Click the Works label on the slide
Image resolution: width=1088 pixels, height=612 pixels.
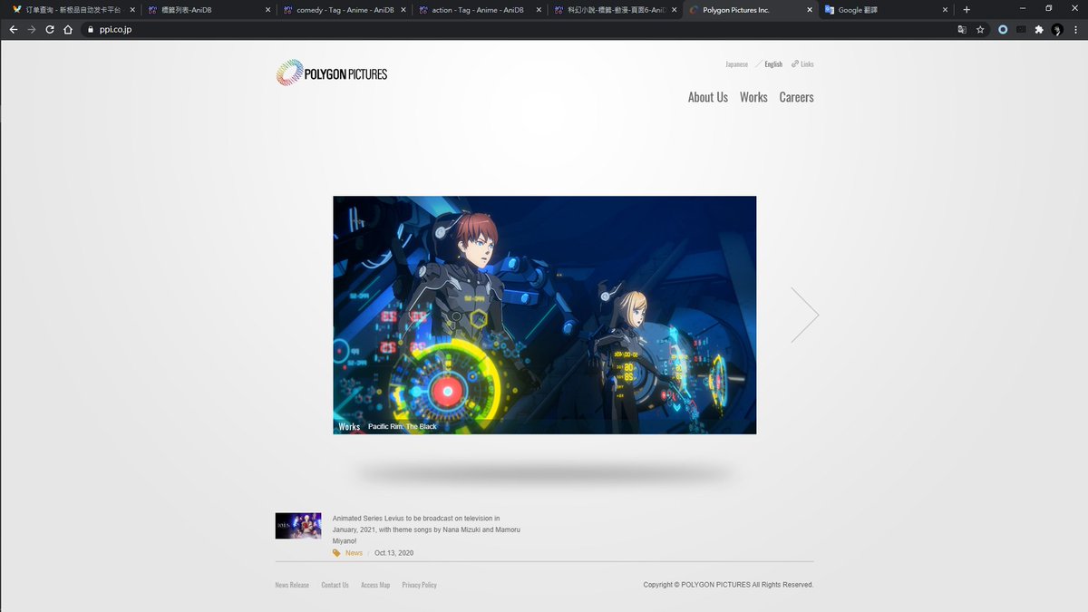point(349,426)
